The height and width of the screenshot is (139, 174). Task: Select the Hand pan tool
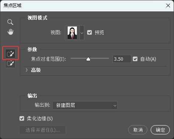10,32
